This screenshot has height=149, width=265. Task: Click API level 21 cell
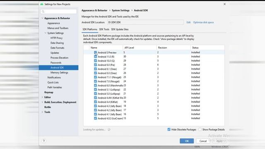[125, 94]
